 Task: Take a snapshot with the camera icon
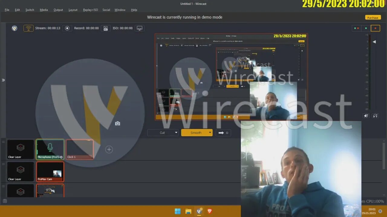(x=118, y=124)
